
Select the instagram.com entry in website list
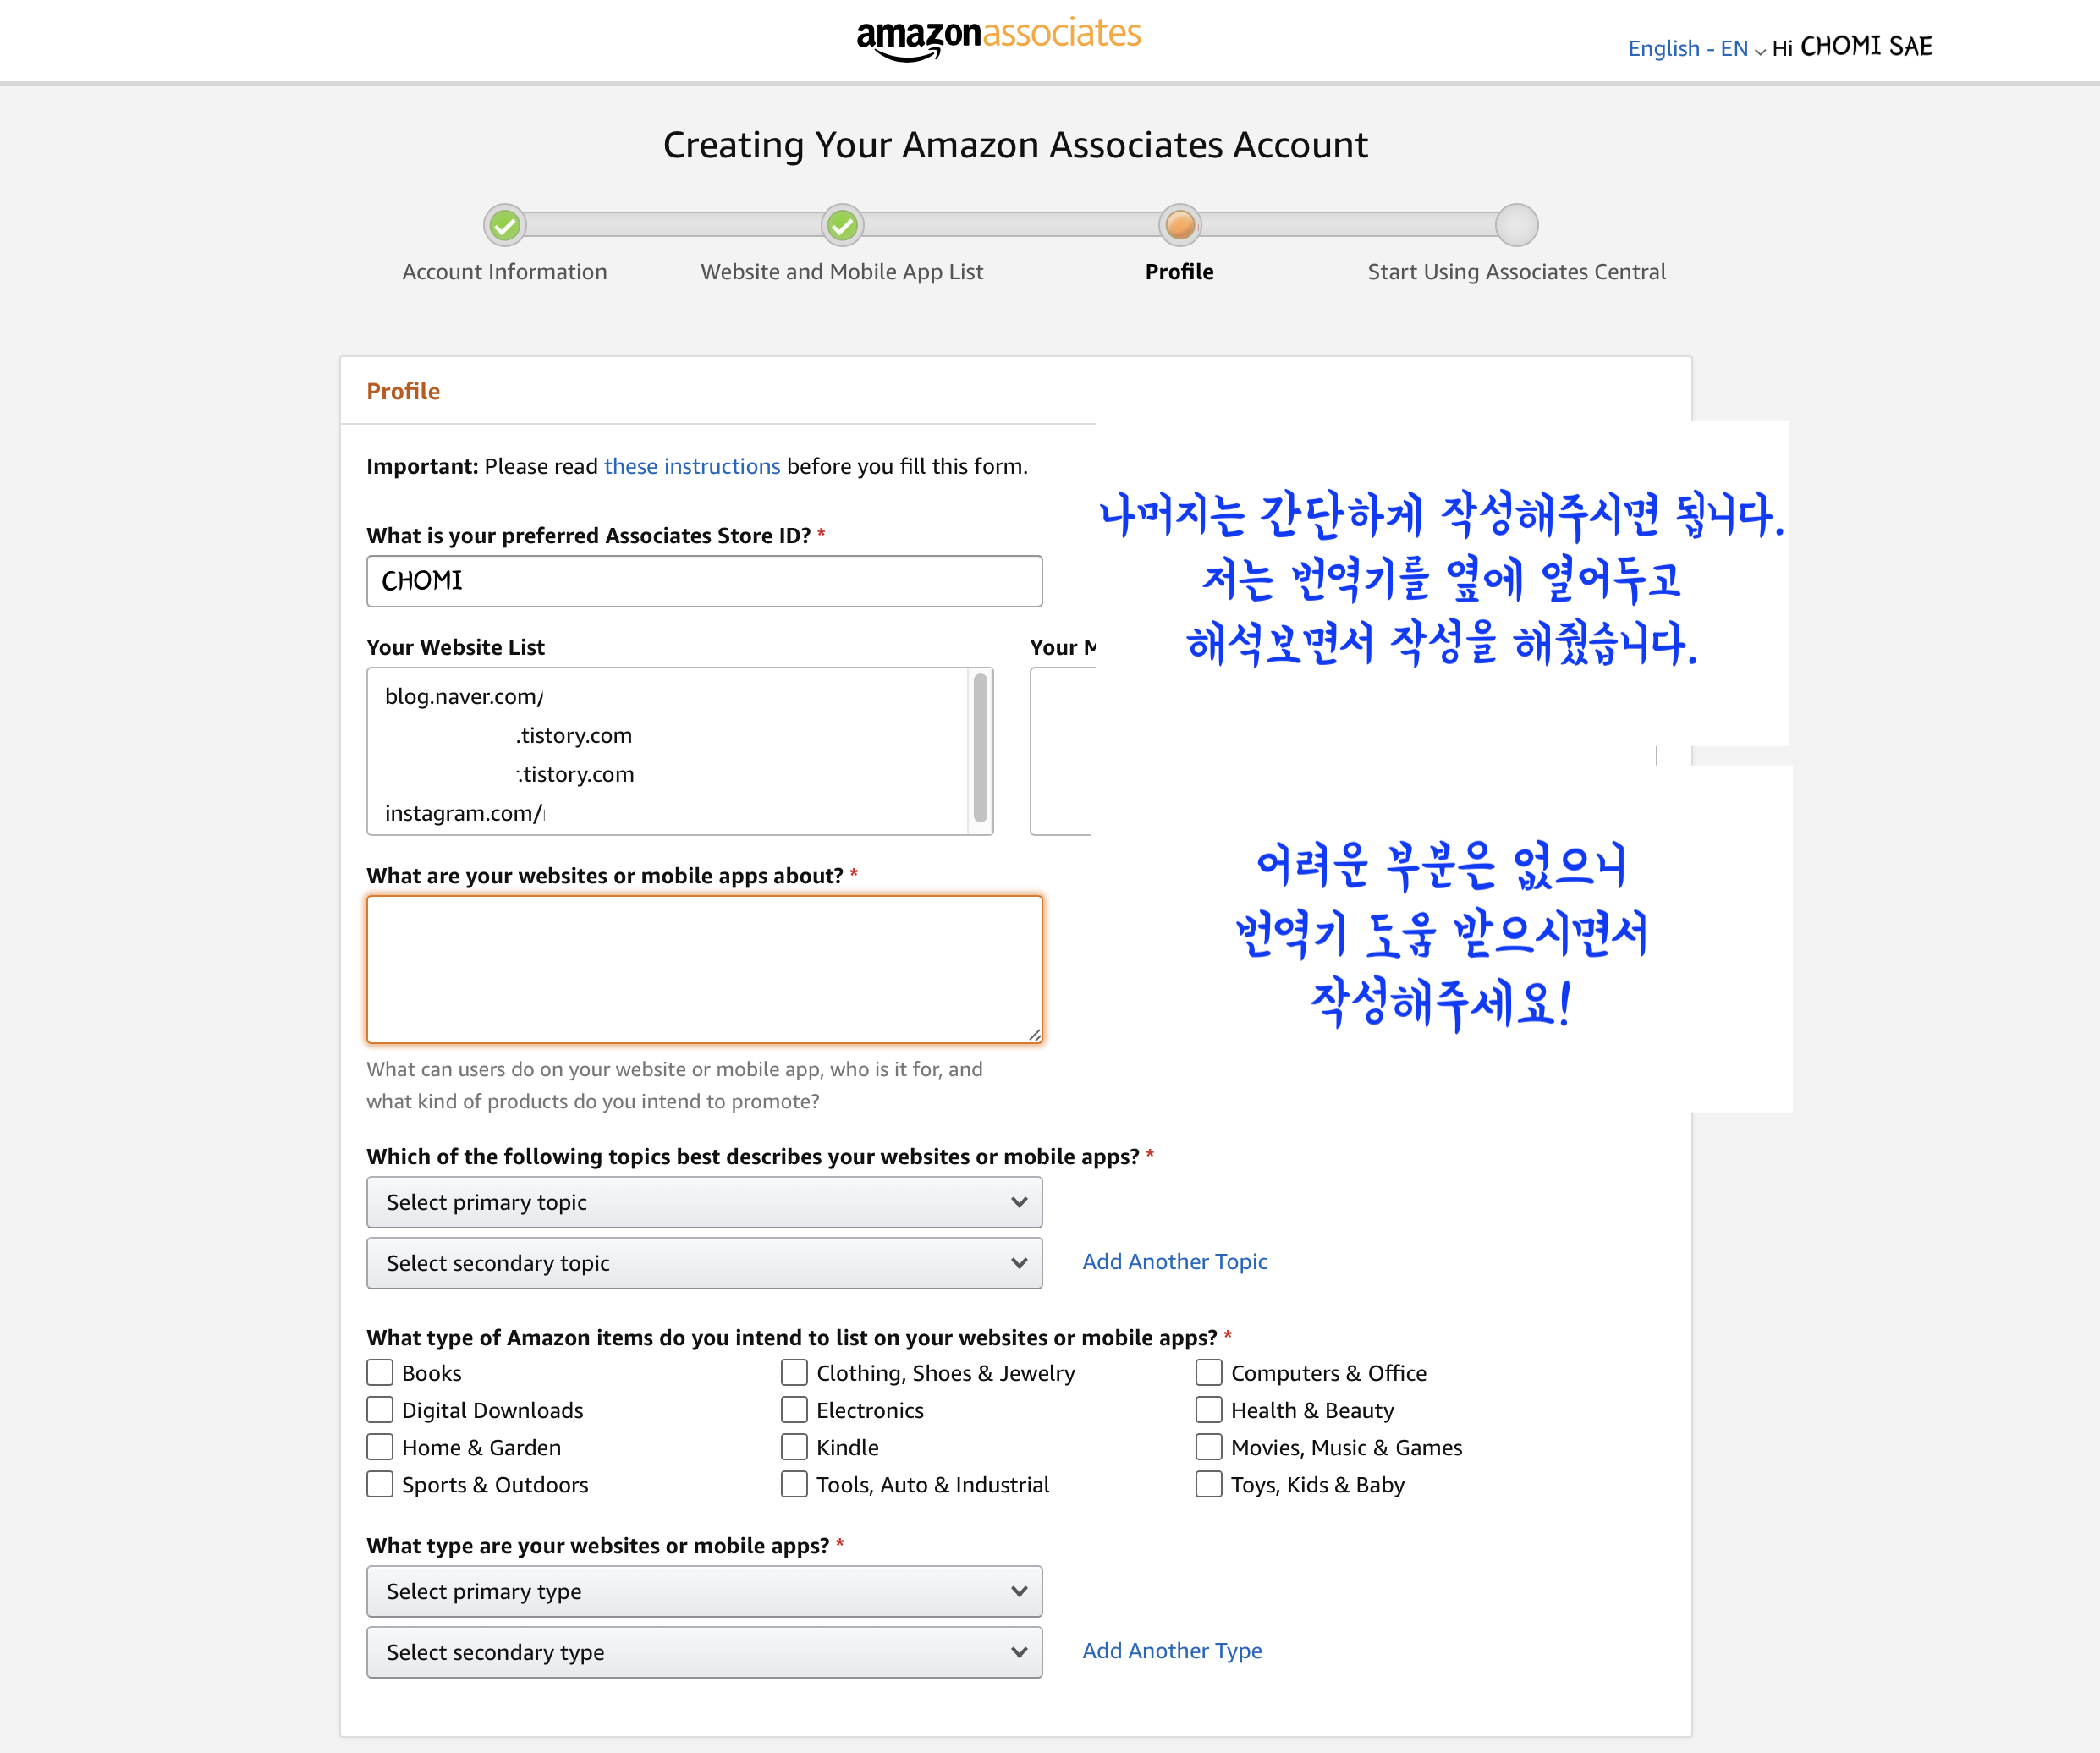coord(465,813)
